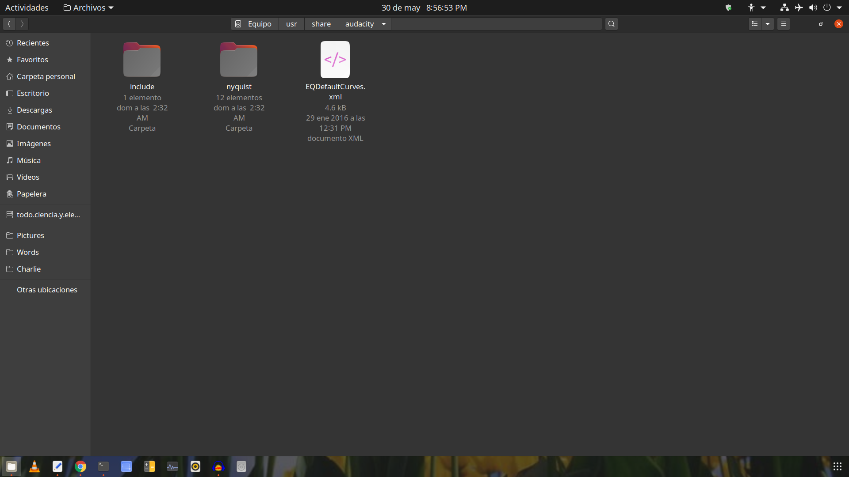Navigate back with the previous arrow
Screen dimensions: 849x477
point(9,24)
